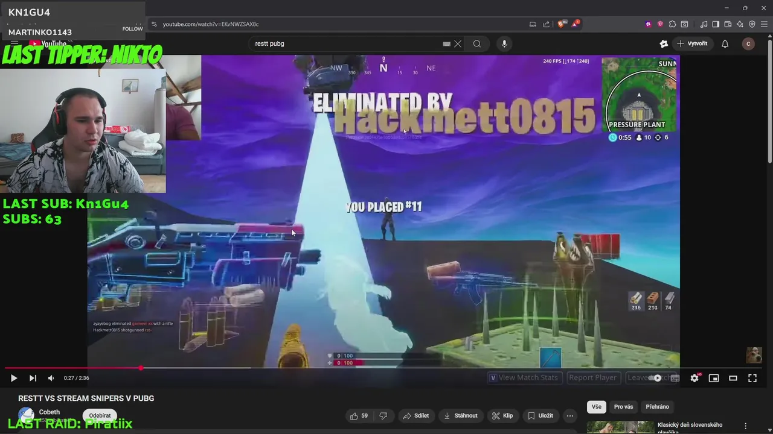Viewport: 773px width, 434px height.
Task: Click the icon left of Vytvořit
Action: point(664,43)
